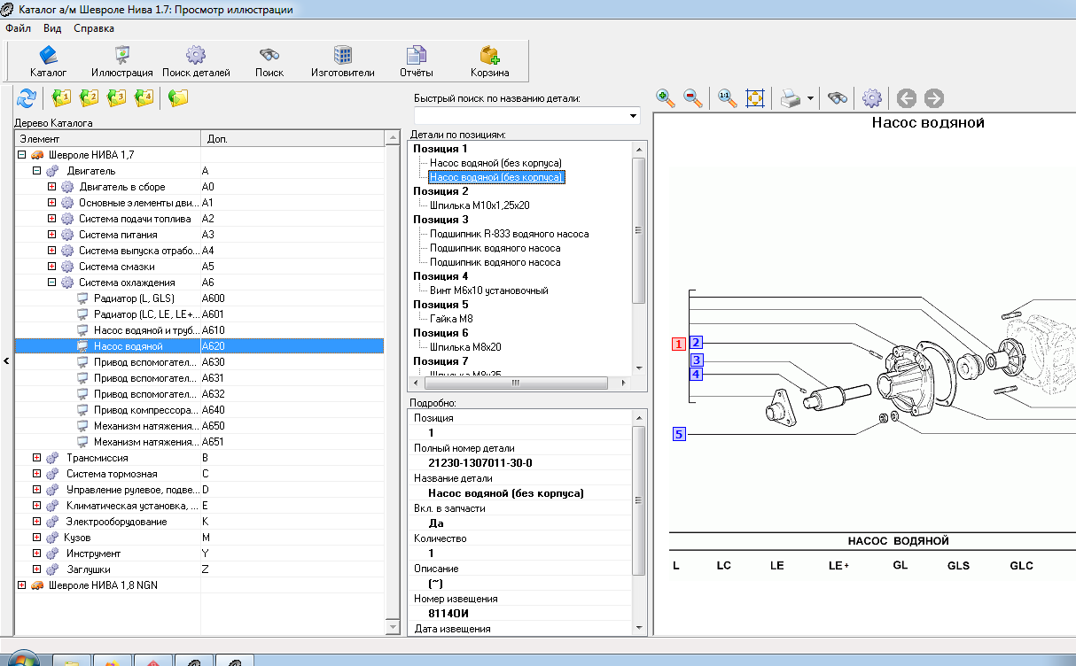Expand tree to level 2 folder icon
The width and height of the screenshot is (1076, 666).
pos(89,97)
